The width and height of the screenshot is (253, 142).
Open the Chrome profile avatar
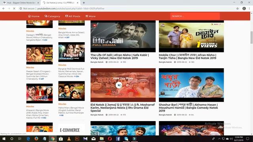coord(244,9)
